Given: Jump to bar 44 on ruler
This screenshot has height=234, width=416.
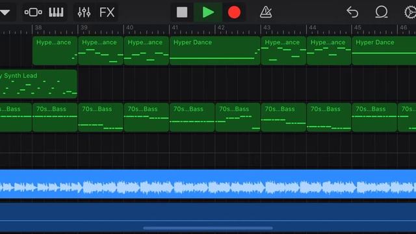Looking at the screenshot, I should click(313, 27).
